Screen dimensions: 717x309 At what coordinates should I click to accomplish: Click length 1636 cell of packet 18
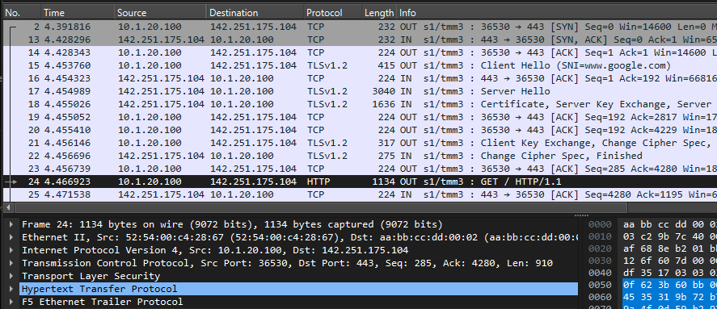385,104
